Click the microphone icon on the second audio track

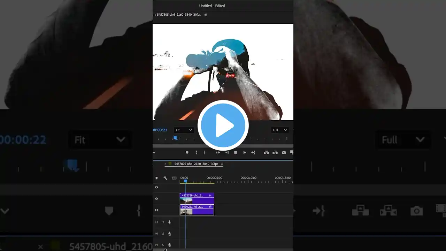pos(170,234)
